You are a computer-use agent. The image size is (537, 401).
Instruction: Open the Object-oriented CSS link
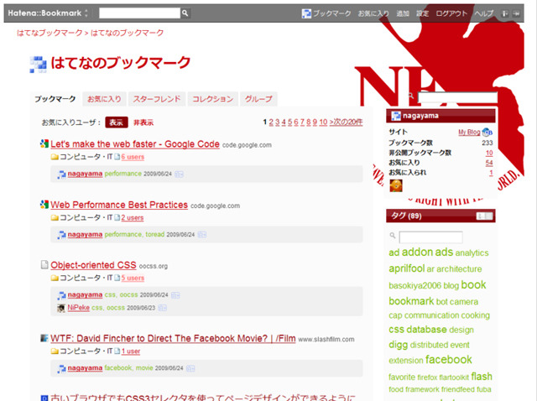(x=93, y=265)
